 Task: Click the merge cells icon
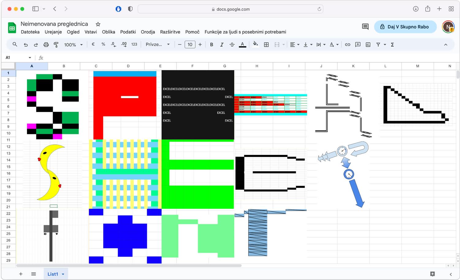(x=277, y=45)
